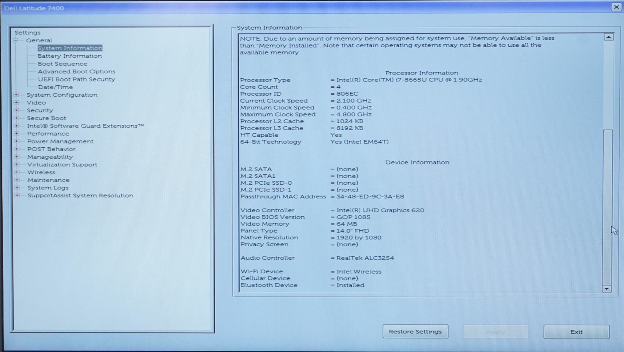Click the Processor L3 Cache 8192 KB value

pos(349,128)
